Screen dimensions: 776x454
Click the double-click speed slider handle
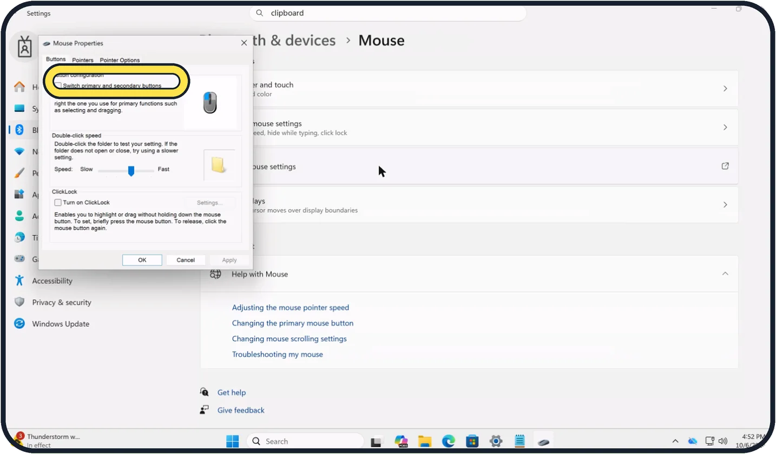tap(131, 171)
